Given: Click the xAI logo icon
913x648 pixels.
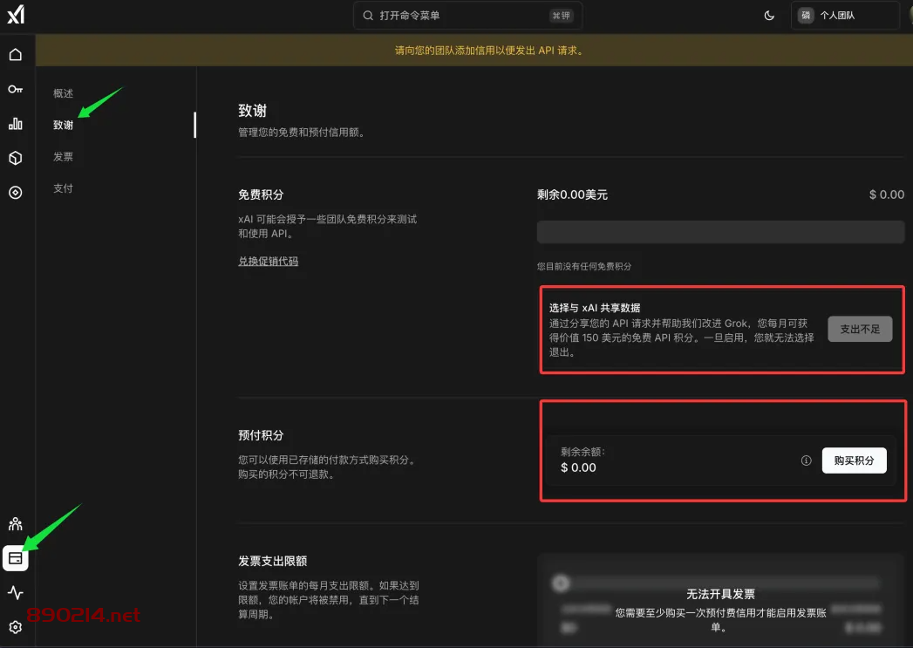Looking at the screenshot, I should [16, 15].
